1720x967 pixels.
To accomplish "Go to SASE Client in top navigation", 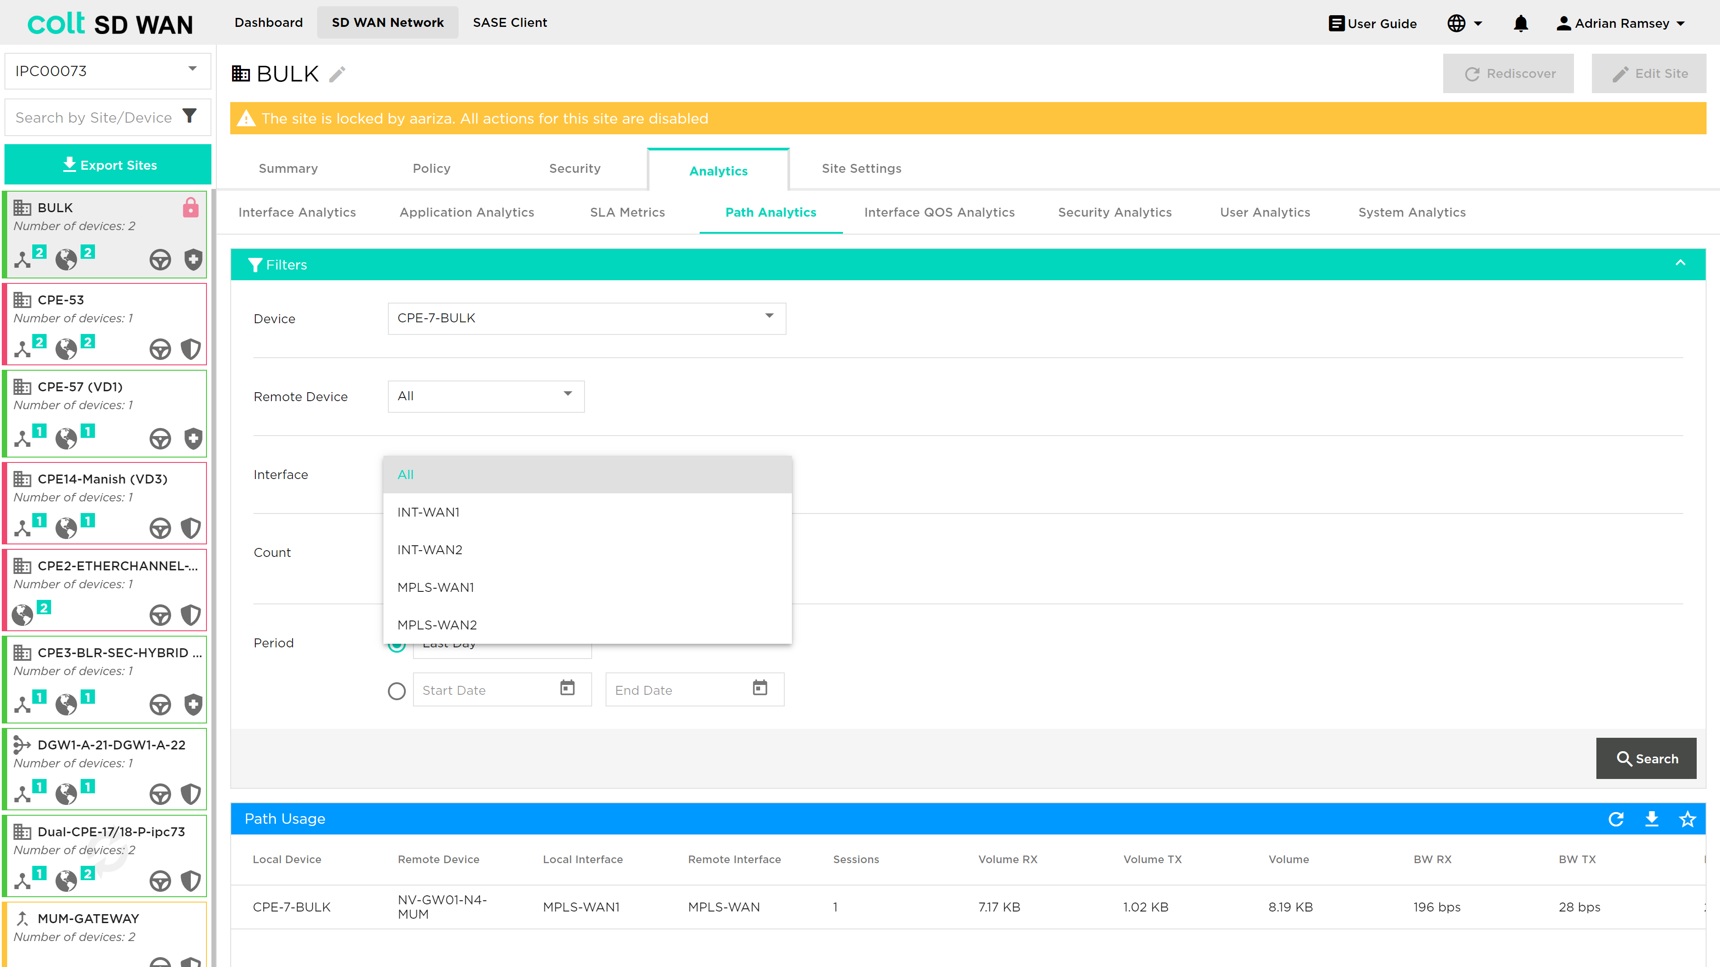I will click(509, 23).
